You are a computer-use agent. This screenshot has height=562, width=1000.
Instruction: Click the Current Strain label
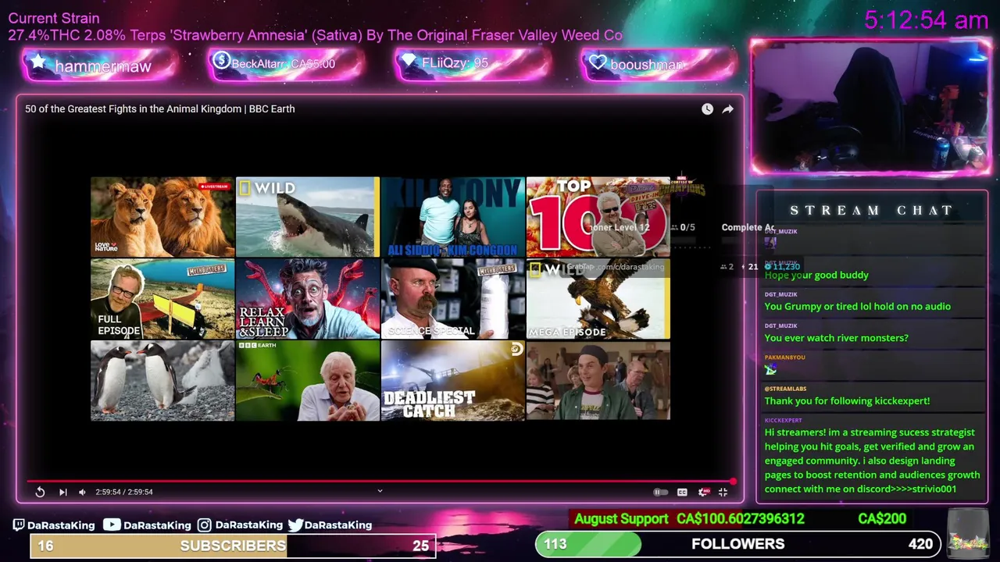54,18
